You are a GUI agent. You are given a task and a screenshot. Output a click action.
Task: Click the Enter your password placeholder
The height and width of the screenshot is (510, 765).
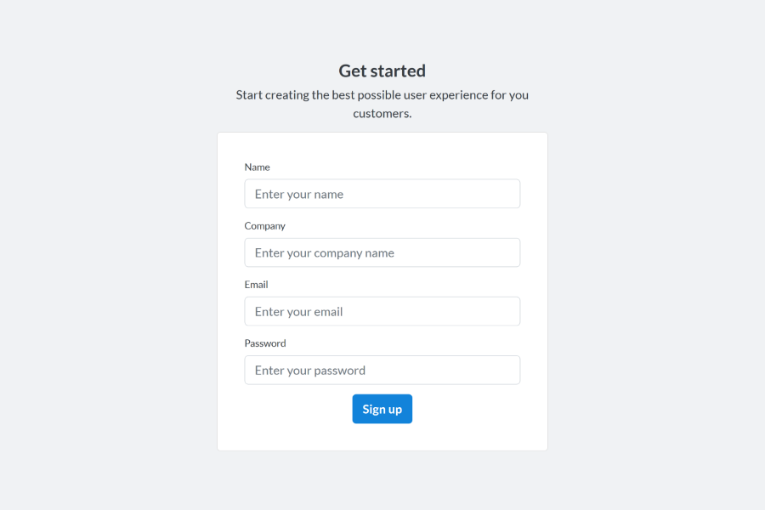click(309, 370)
